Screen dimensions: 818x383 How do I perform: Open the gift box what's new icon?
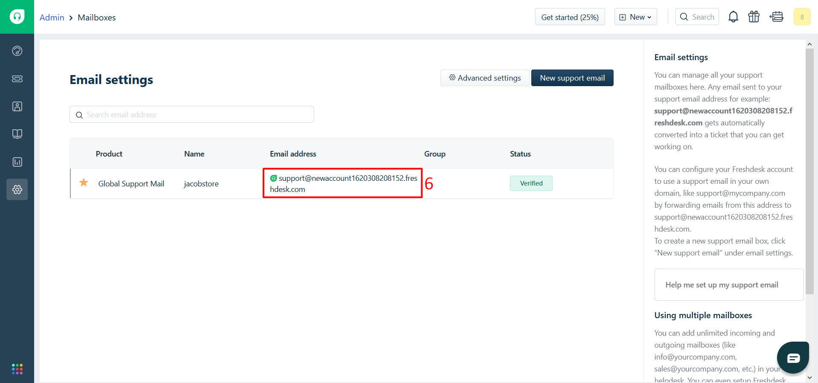(x=754, y=17)
